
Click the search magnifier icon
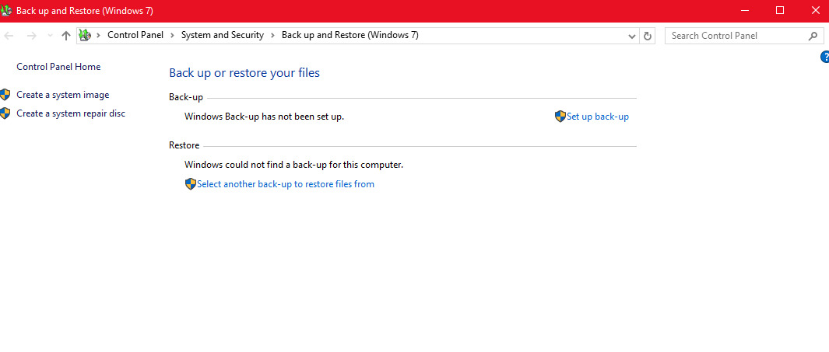tap(813, 36)
